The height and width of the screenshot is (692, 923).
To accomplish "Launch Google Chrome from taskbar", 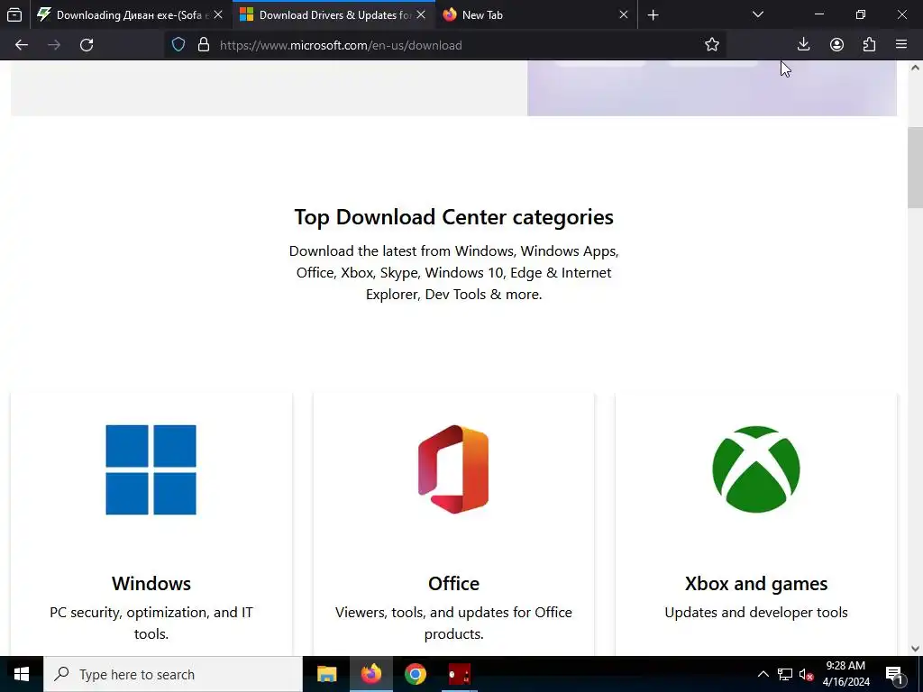I will pos(416,674).
